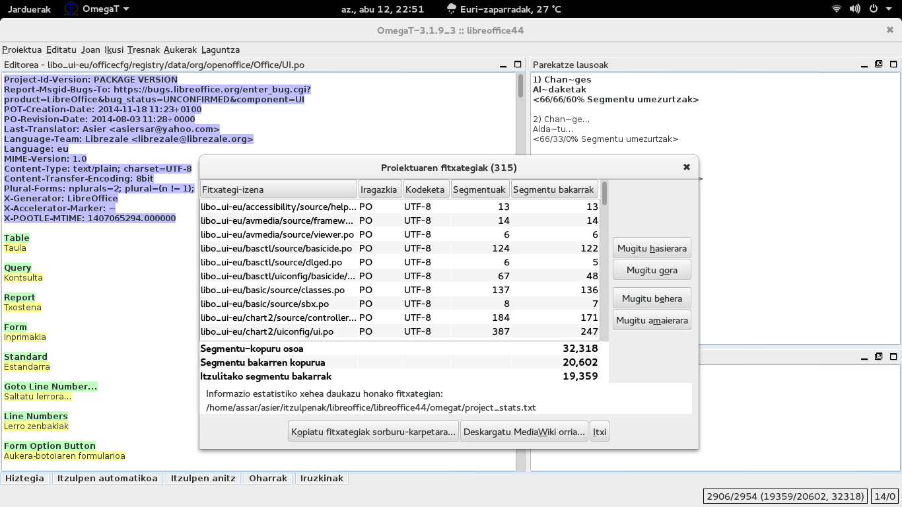The image size is (902, 507).
Task: Open the OmegaT application menu in top bar
Action: tap(96, 9)
